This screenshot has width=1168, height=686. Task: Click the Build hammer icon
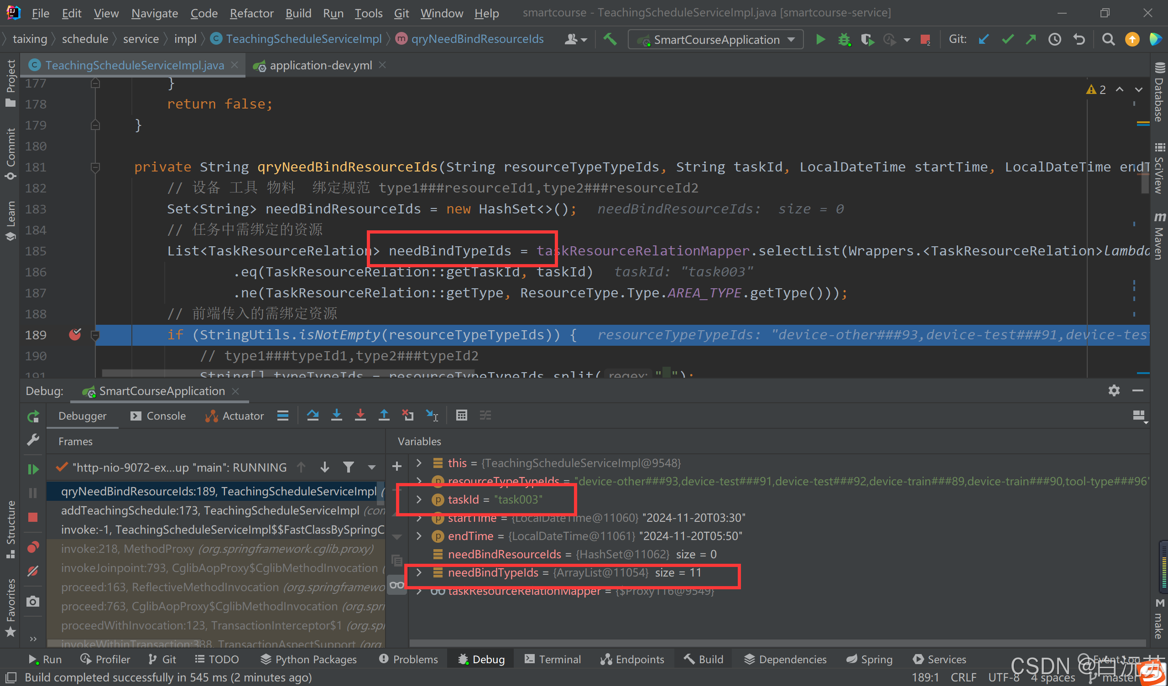coord(610,40)
